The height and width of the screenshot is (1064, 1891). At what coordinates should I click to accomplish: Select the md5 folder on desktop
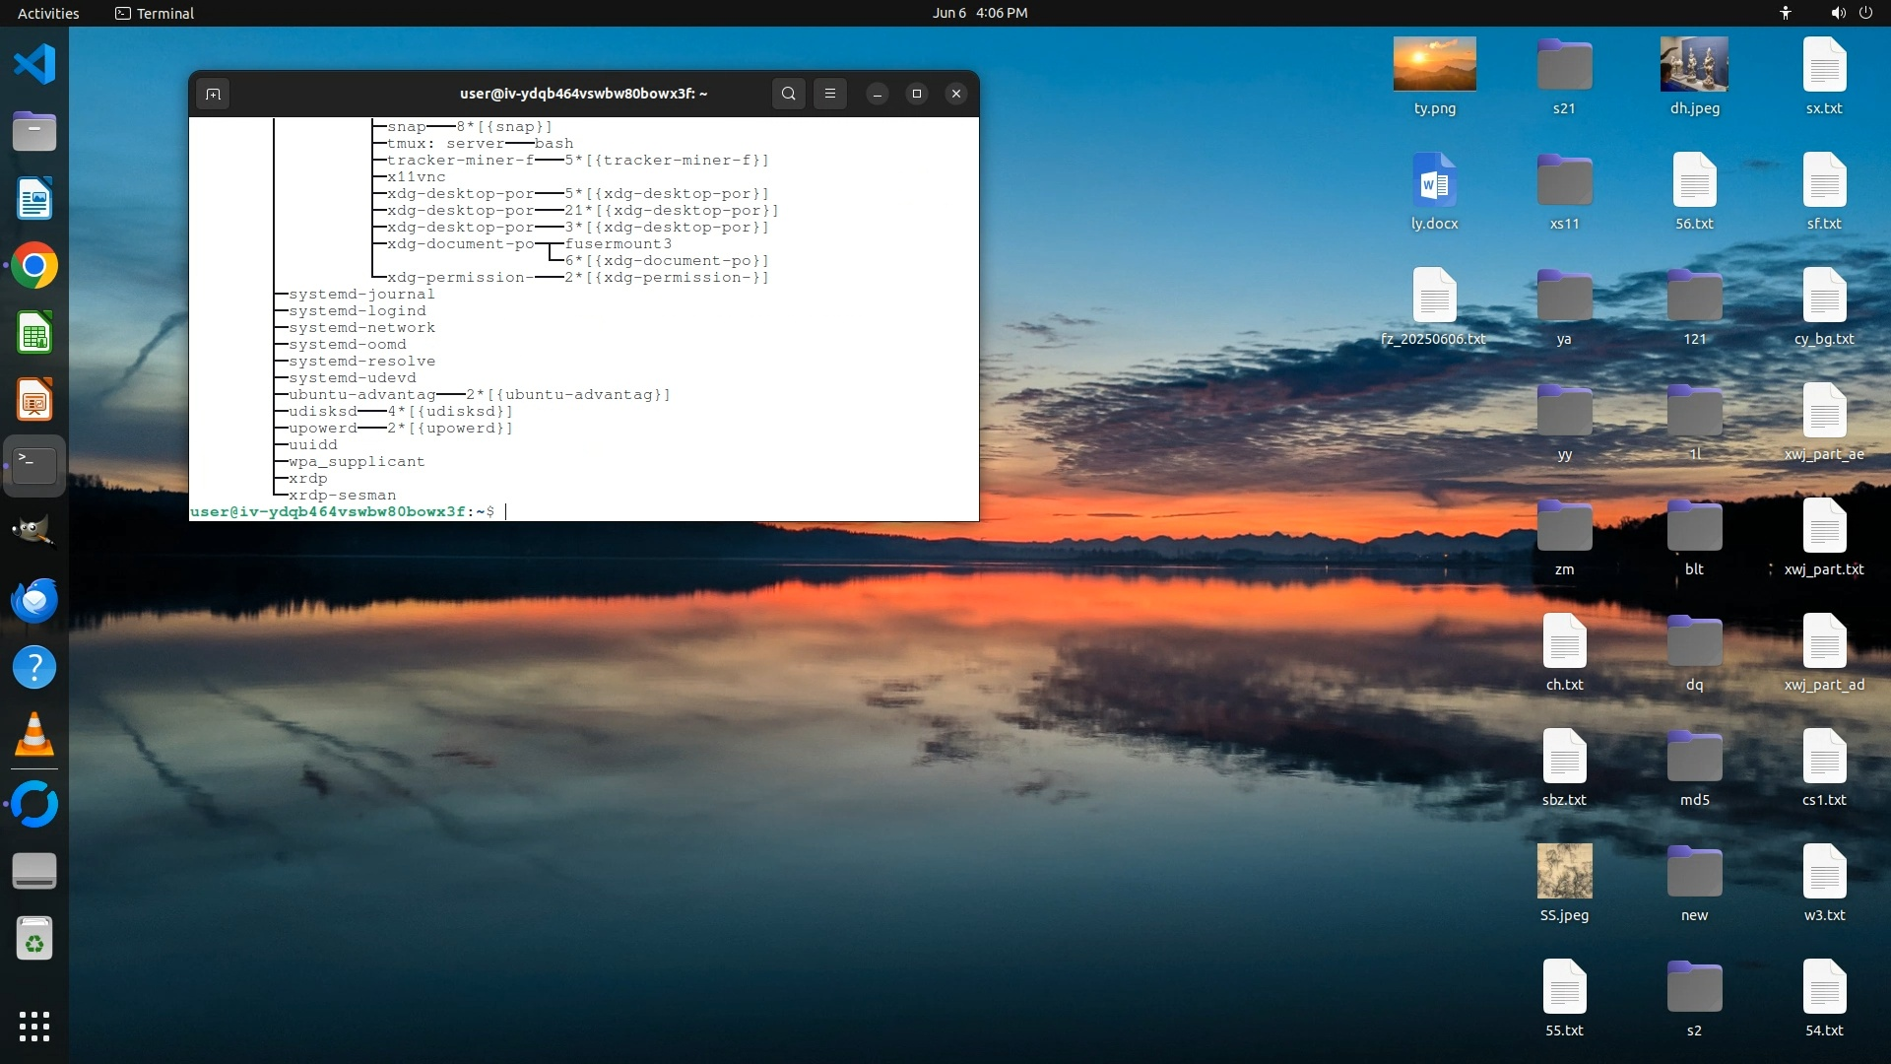click(x=1694, y=759)
